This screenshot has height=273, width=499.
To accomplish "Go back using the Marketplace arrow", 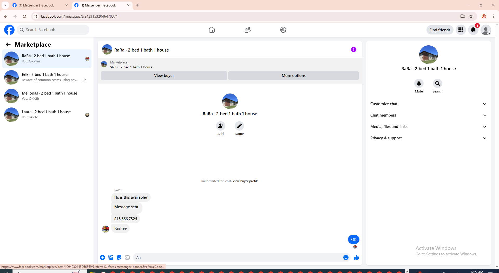I will click(x=8, y=44).
